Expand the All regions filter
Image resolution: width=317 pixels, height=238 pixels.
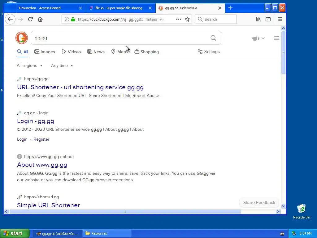pos(29,66)
